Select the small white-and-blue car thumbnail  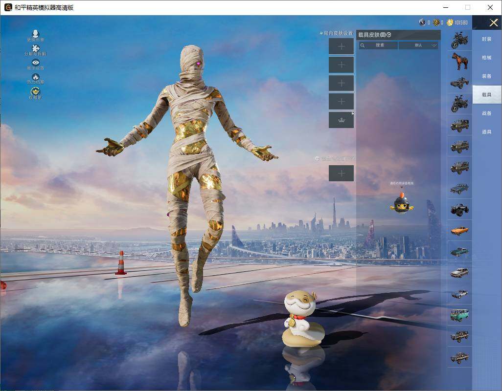click(460, 294)
